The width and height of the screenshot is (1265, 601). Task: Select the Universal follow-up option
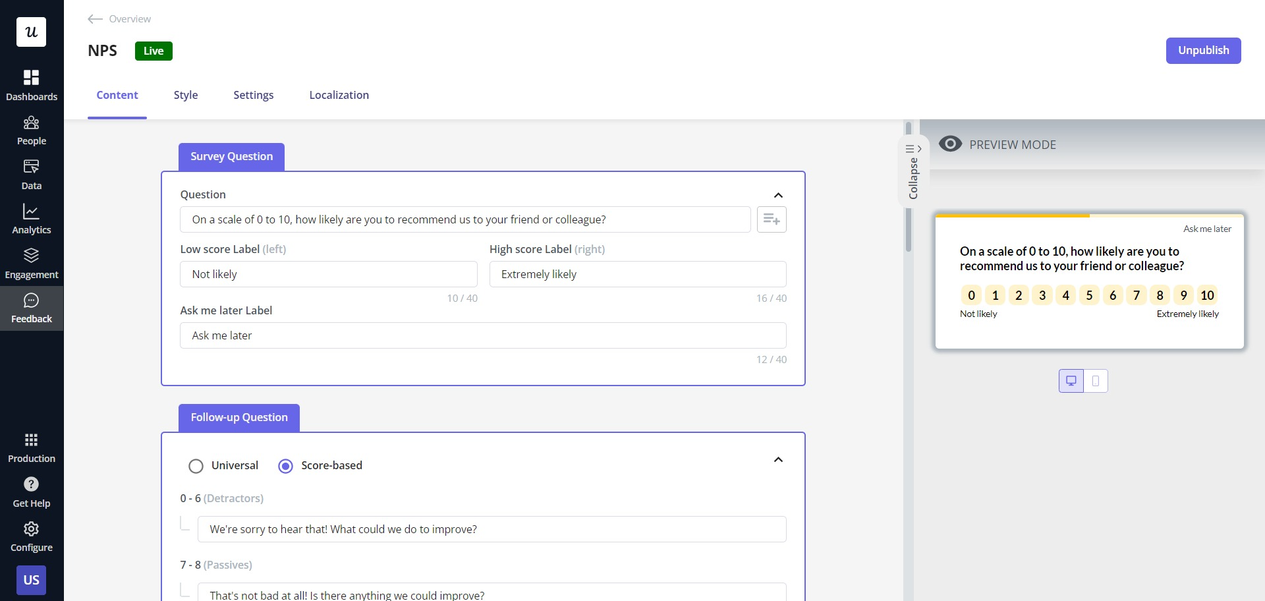click(x=195, y=466)
